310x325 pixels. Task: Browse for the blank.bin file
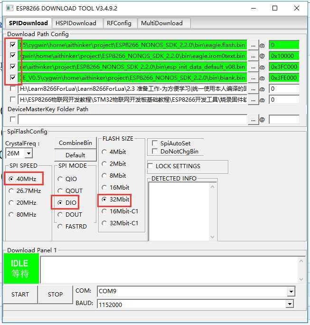click(x=253, y=78)
